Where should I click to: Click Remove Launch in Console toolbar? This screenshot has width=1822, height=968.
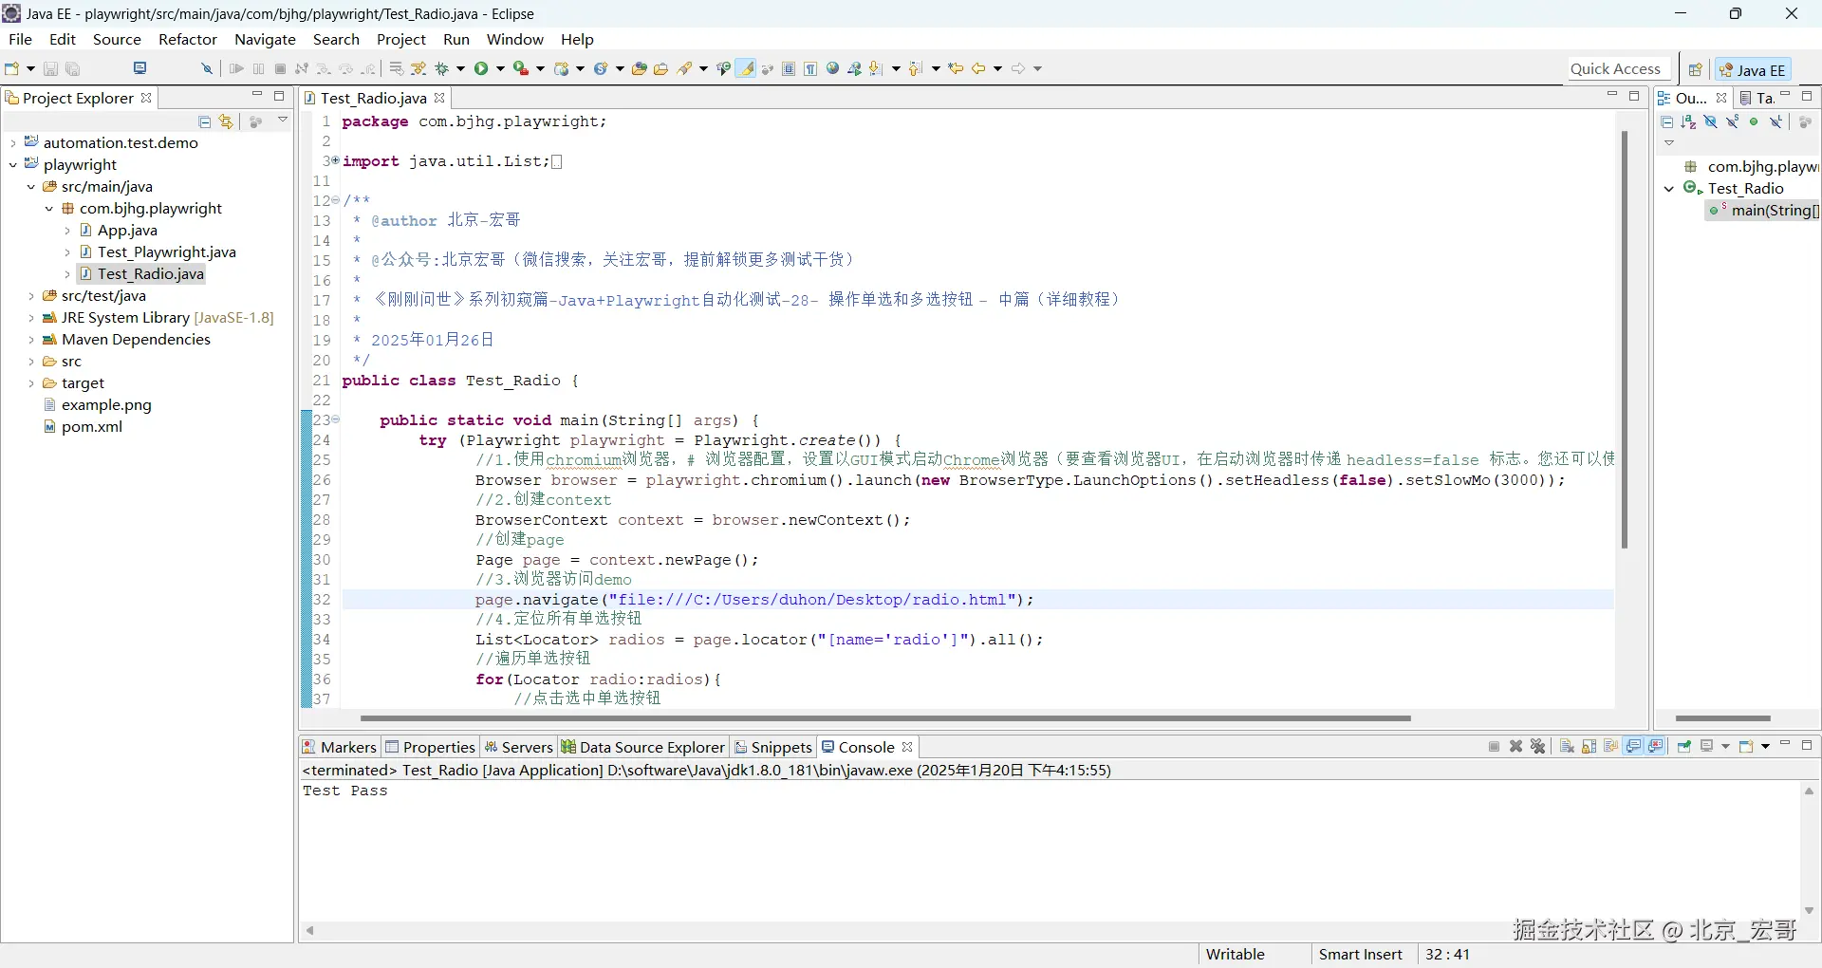(x=1515, y=747)
